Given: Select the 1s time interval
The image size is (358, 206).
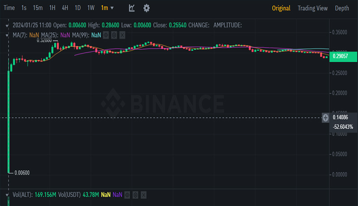Looking at the screenshot, I should point(24,8).
